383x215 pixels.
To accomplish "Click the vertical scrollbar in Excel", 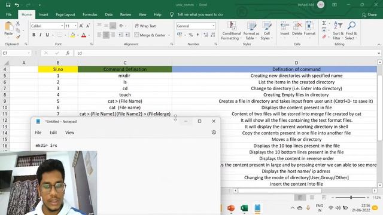I will pos(379,108).
